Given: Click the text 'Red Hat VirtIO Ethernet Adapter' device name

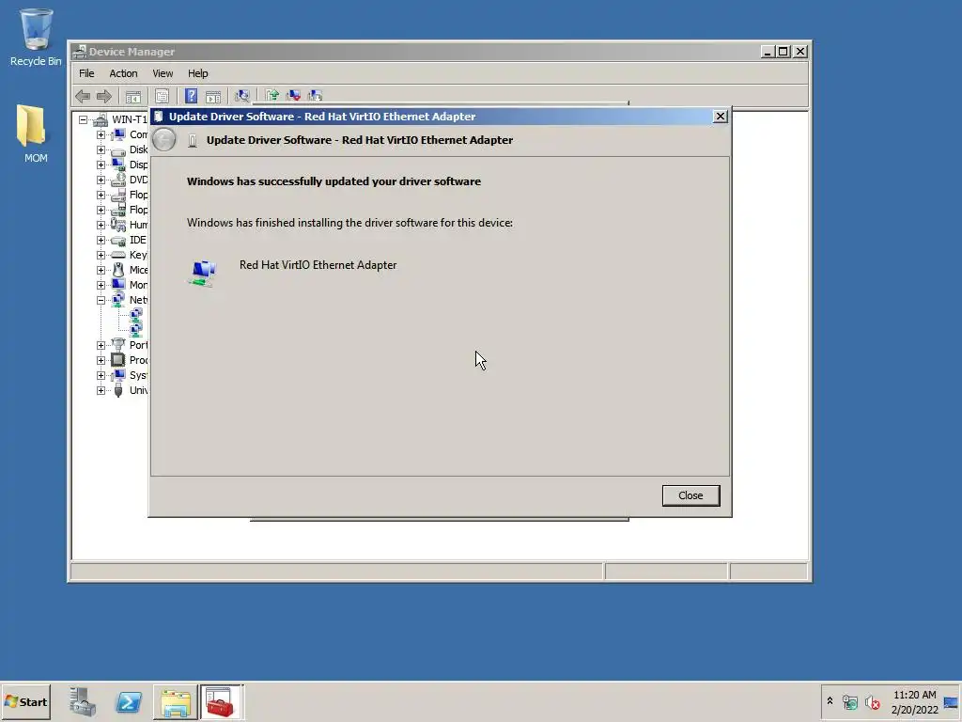Looking at the screenshot, I should pos(318,265).
